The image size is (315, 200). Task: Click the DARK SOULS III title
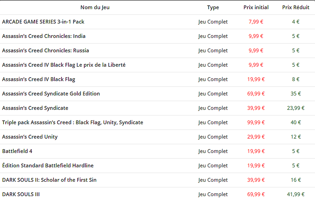[x=21, y=194]
